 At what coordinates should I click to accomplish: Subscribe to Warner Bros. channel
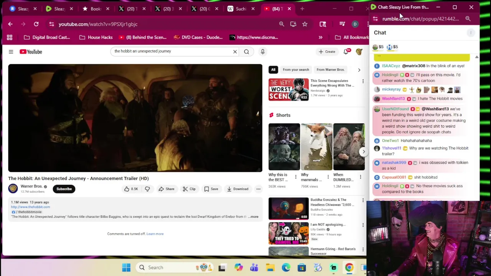64,189
